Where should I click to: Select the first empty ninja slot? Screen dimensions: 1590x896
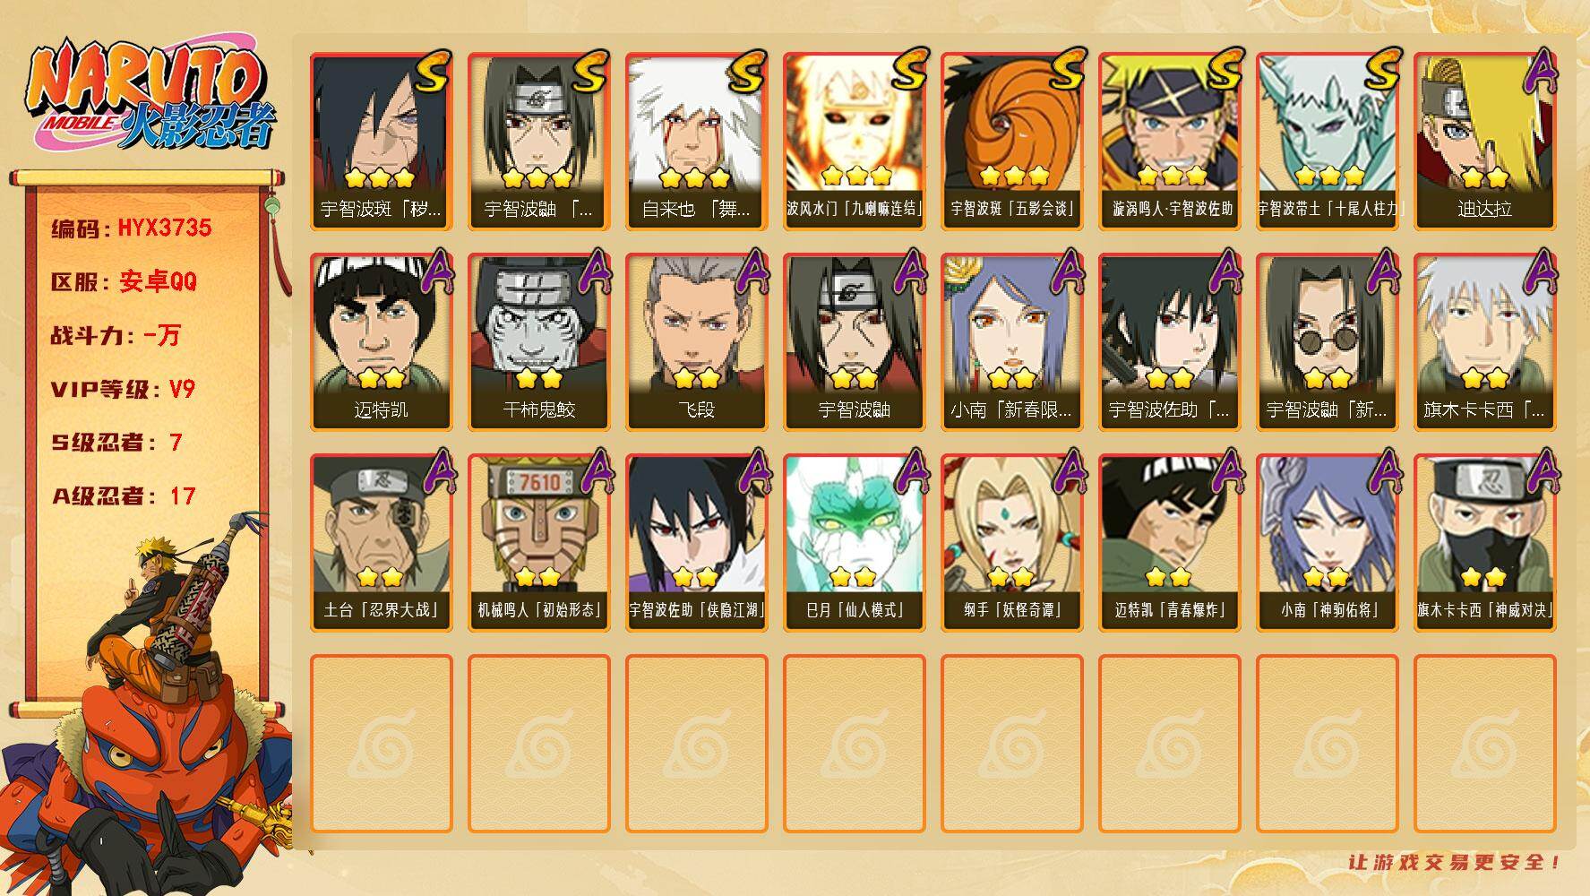coord(382,744)
